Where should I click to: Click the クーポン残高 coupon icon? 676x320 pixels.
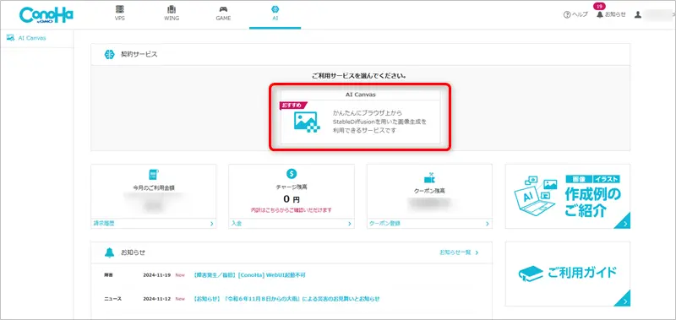429,178
